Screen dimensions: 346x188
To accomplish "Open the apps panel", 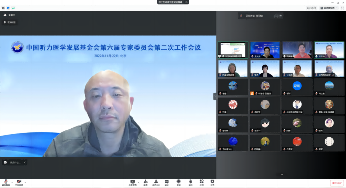I will pos(202,183).
